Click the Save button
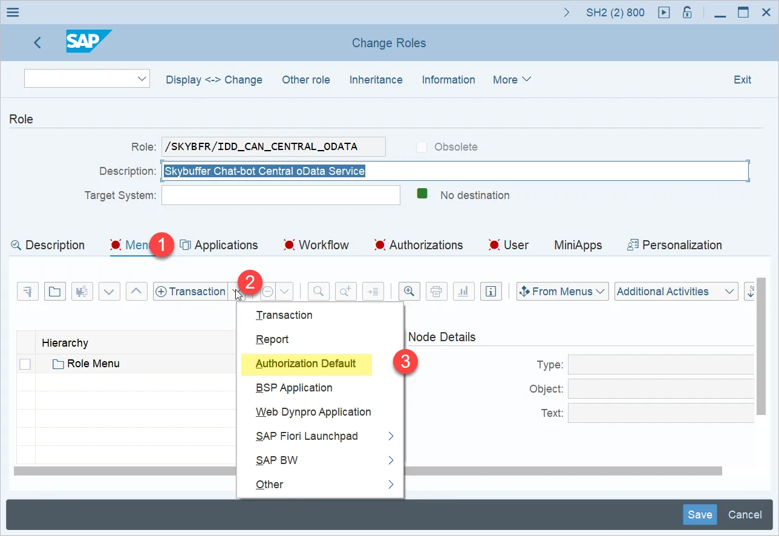779x536 pixels. coord(700,515)
